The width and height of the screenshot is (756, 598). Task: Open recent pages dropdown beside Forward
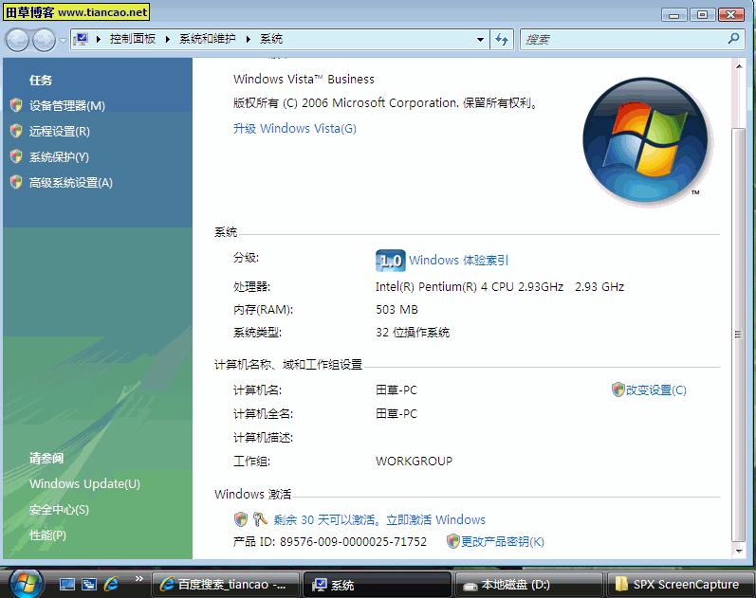tap(63, 40)
